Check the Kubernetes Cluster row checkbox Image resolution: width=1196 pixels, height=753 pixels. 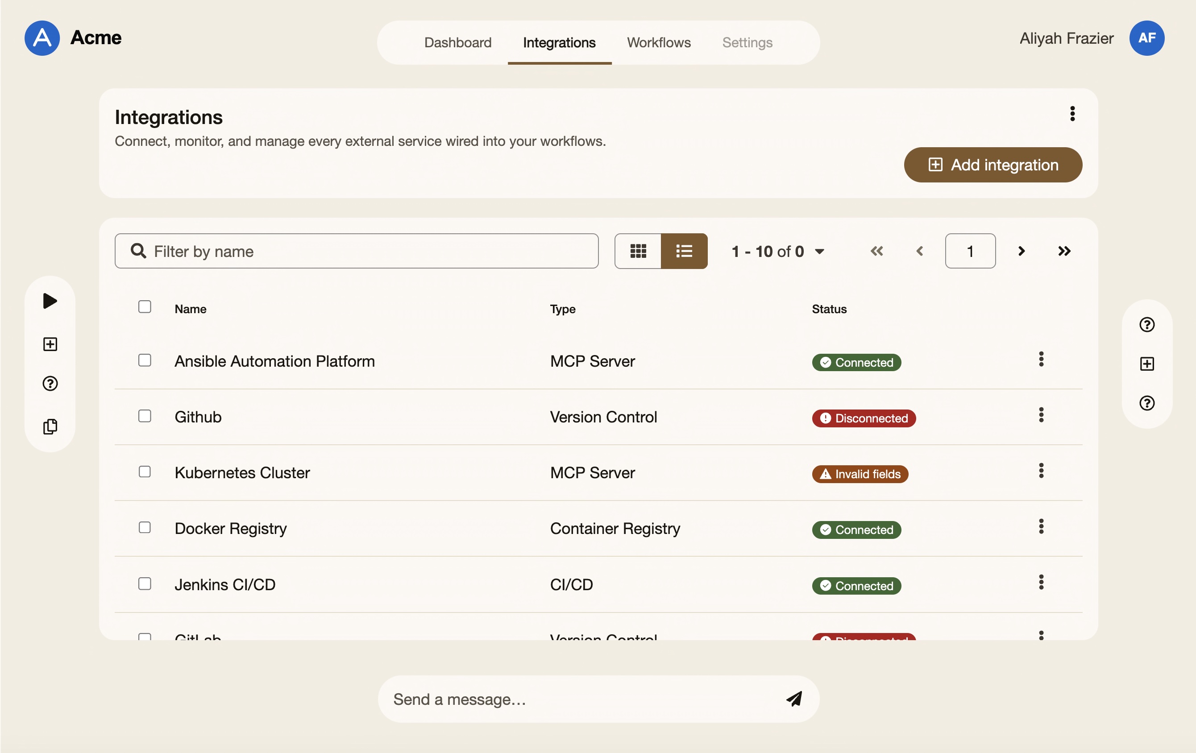pyautogui.click(x=145, y=472)
